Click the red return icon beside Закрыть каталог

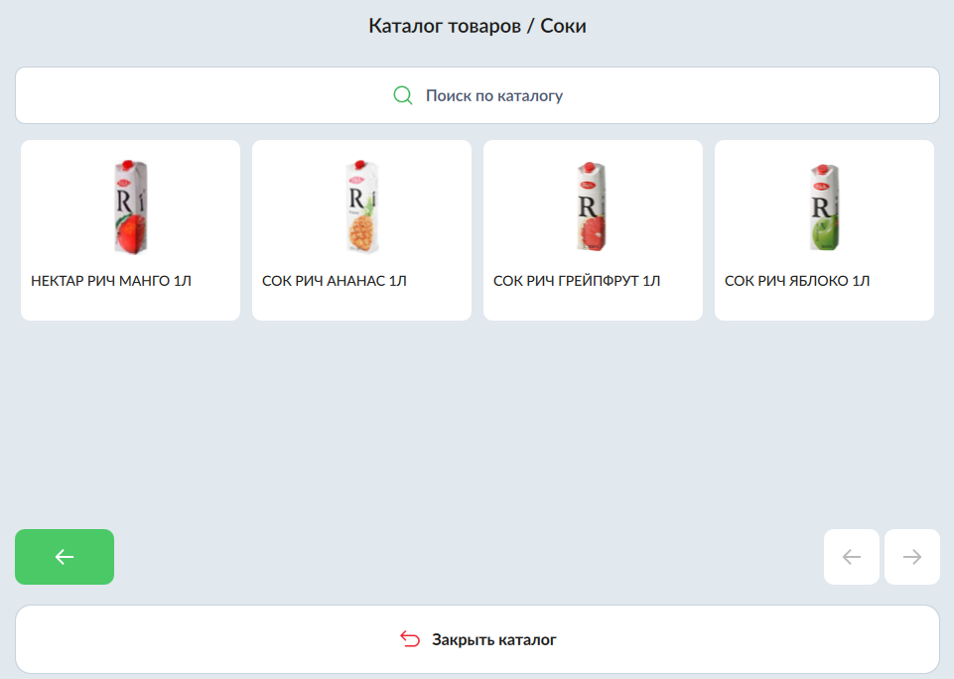(410, 639)
